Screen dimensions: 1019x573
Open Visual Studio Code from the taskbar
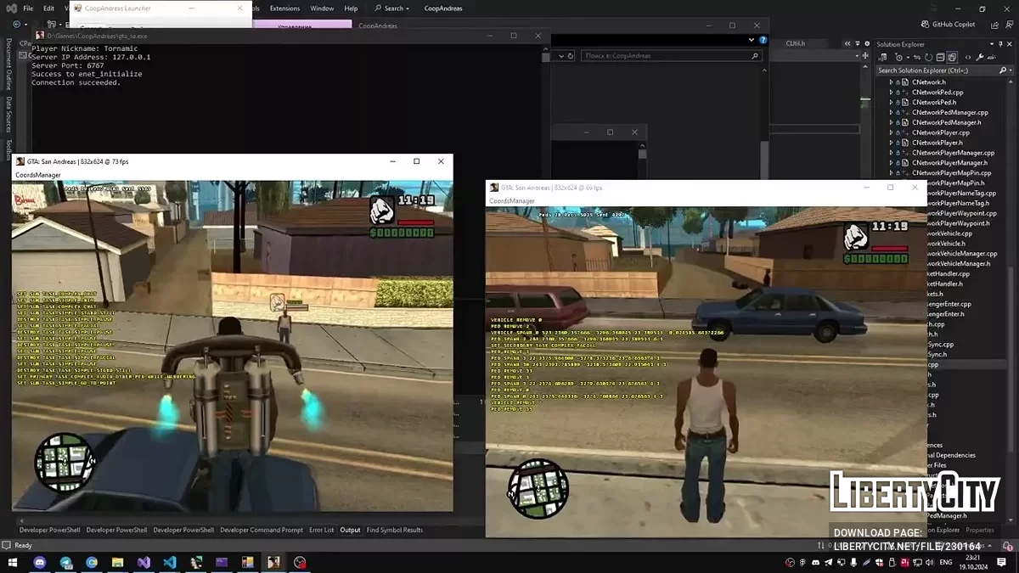[x=169, y=562]
